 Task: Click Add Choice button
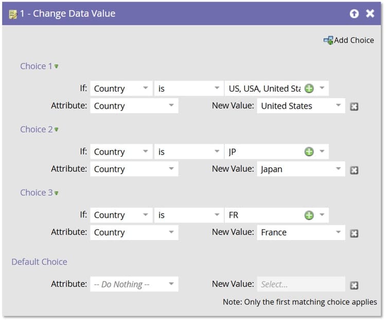coord(348,40)
